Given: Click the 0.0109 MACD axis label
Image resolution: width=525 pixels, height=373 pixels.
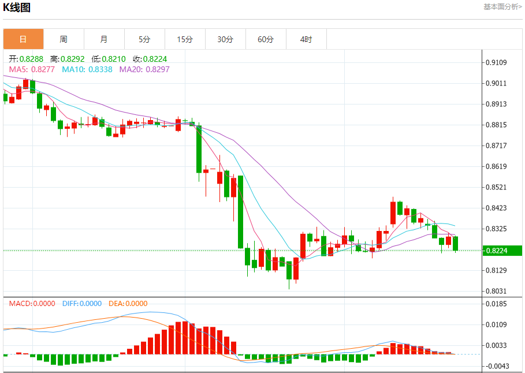Looking at the screenshot, I should 496,324.
